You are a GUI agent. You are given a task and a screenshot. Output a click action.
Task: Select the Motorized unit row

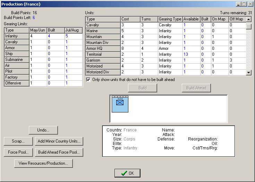(165, 66)
